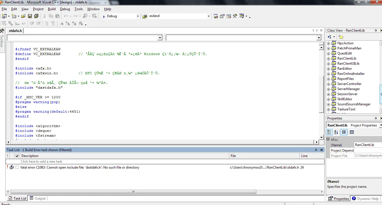This screenshot has height=205, width=382.
Task: Expand the SkillEditor tree node
Action: [x=329, y=99]
